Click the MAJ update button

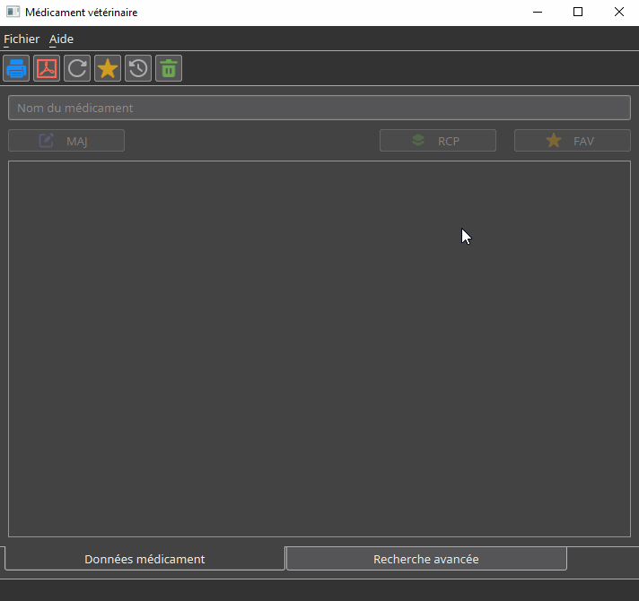pyautogui.click(x=66, y=141)
